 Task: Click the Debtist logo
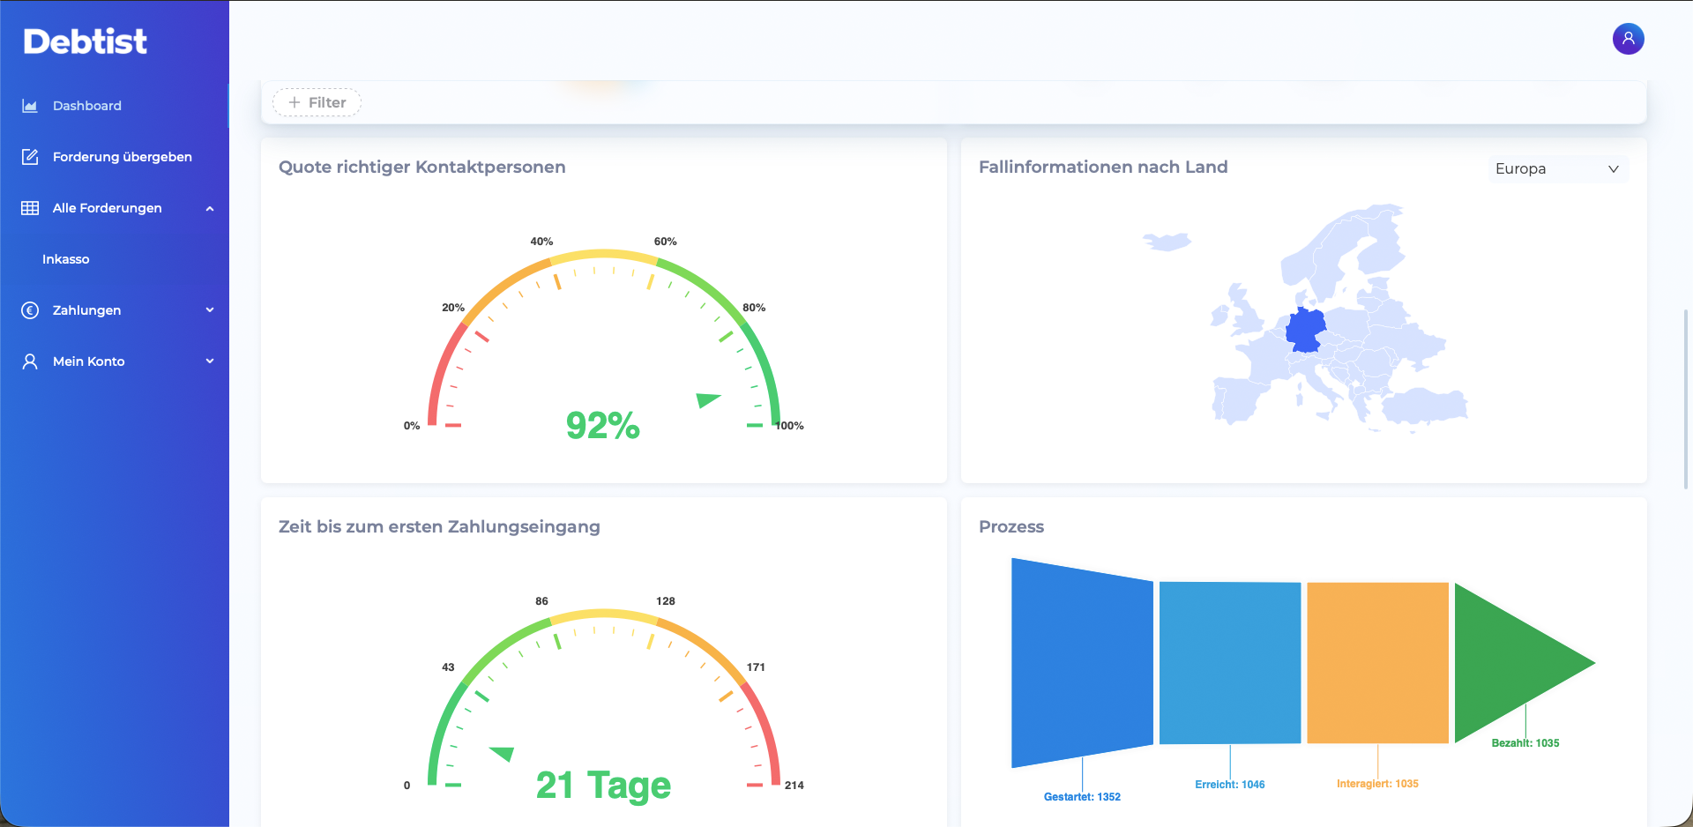86,41
